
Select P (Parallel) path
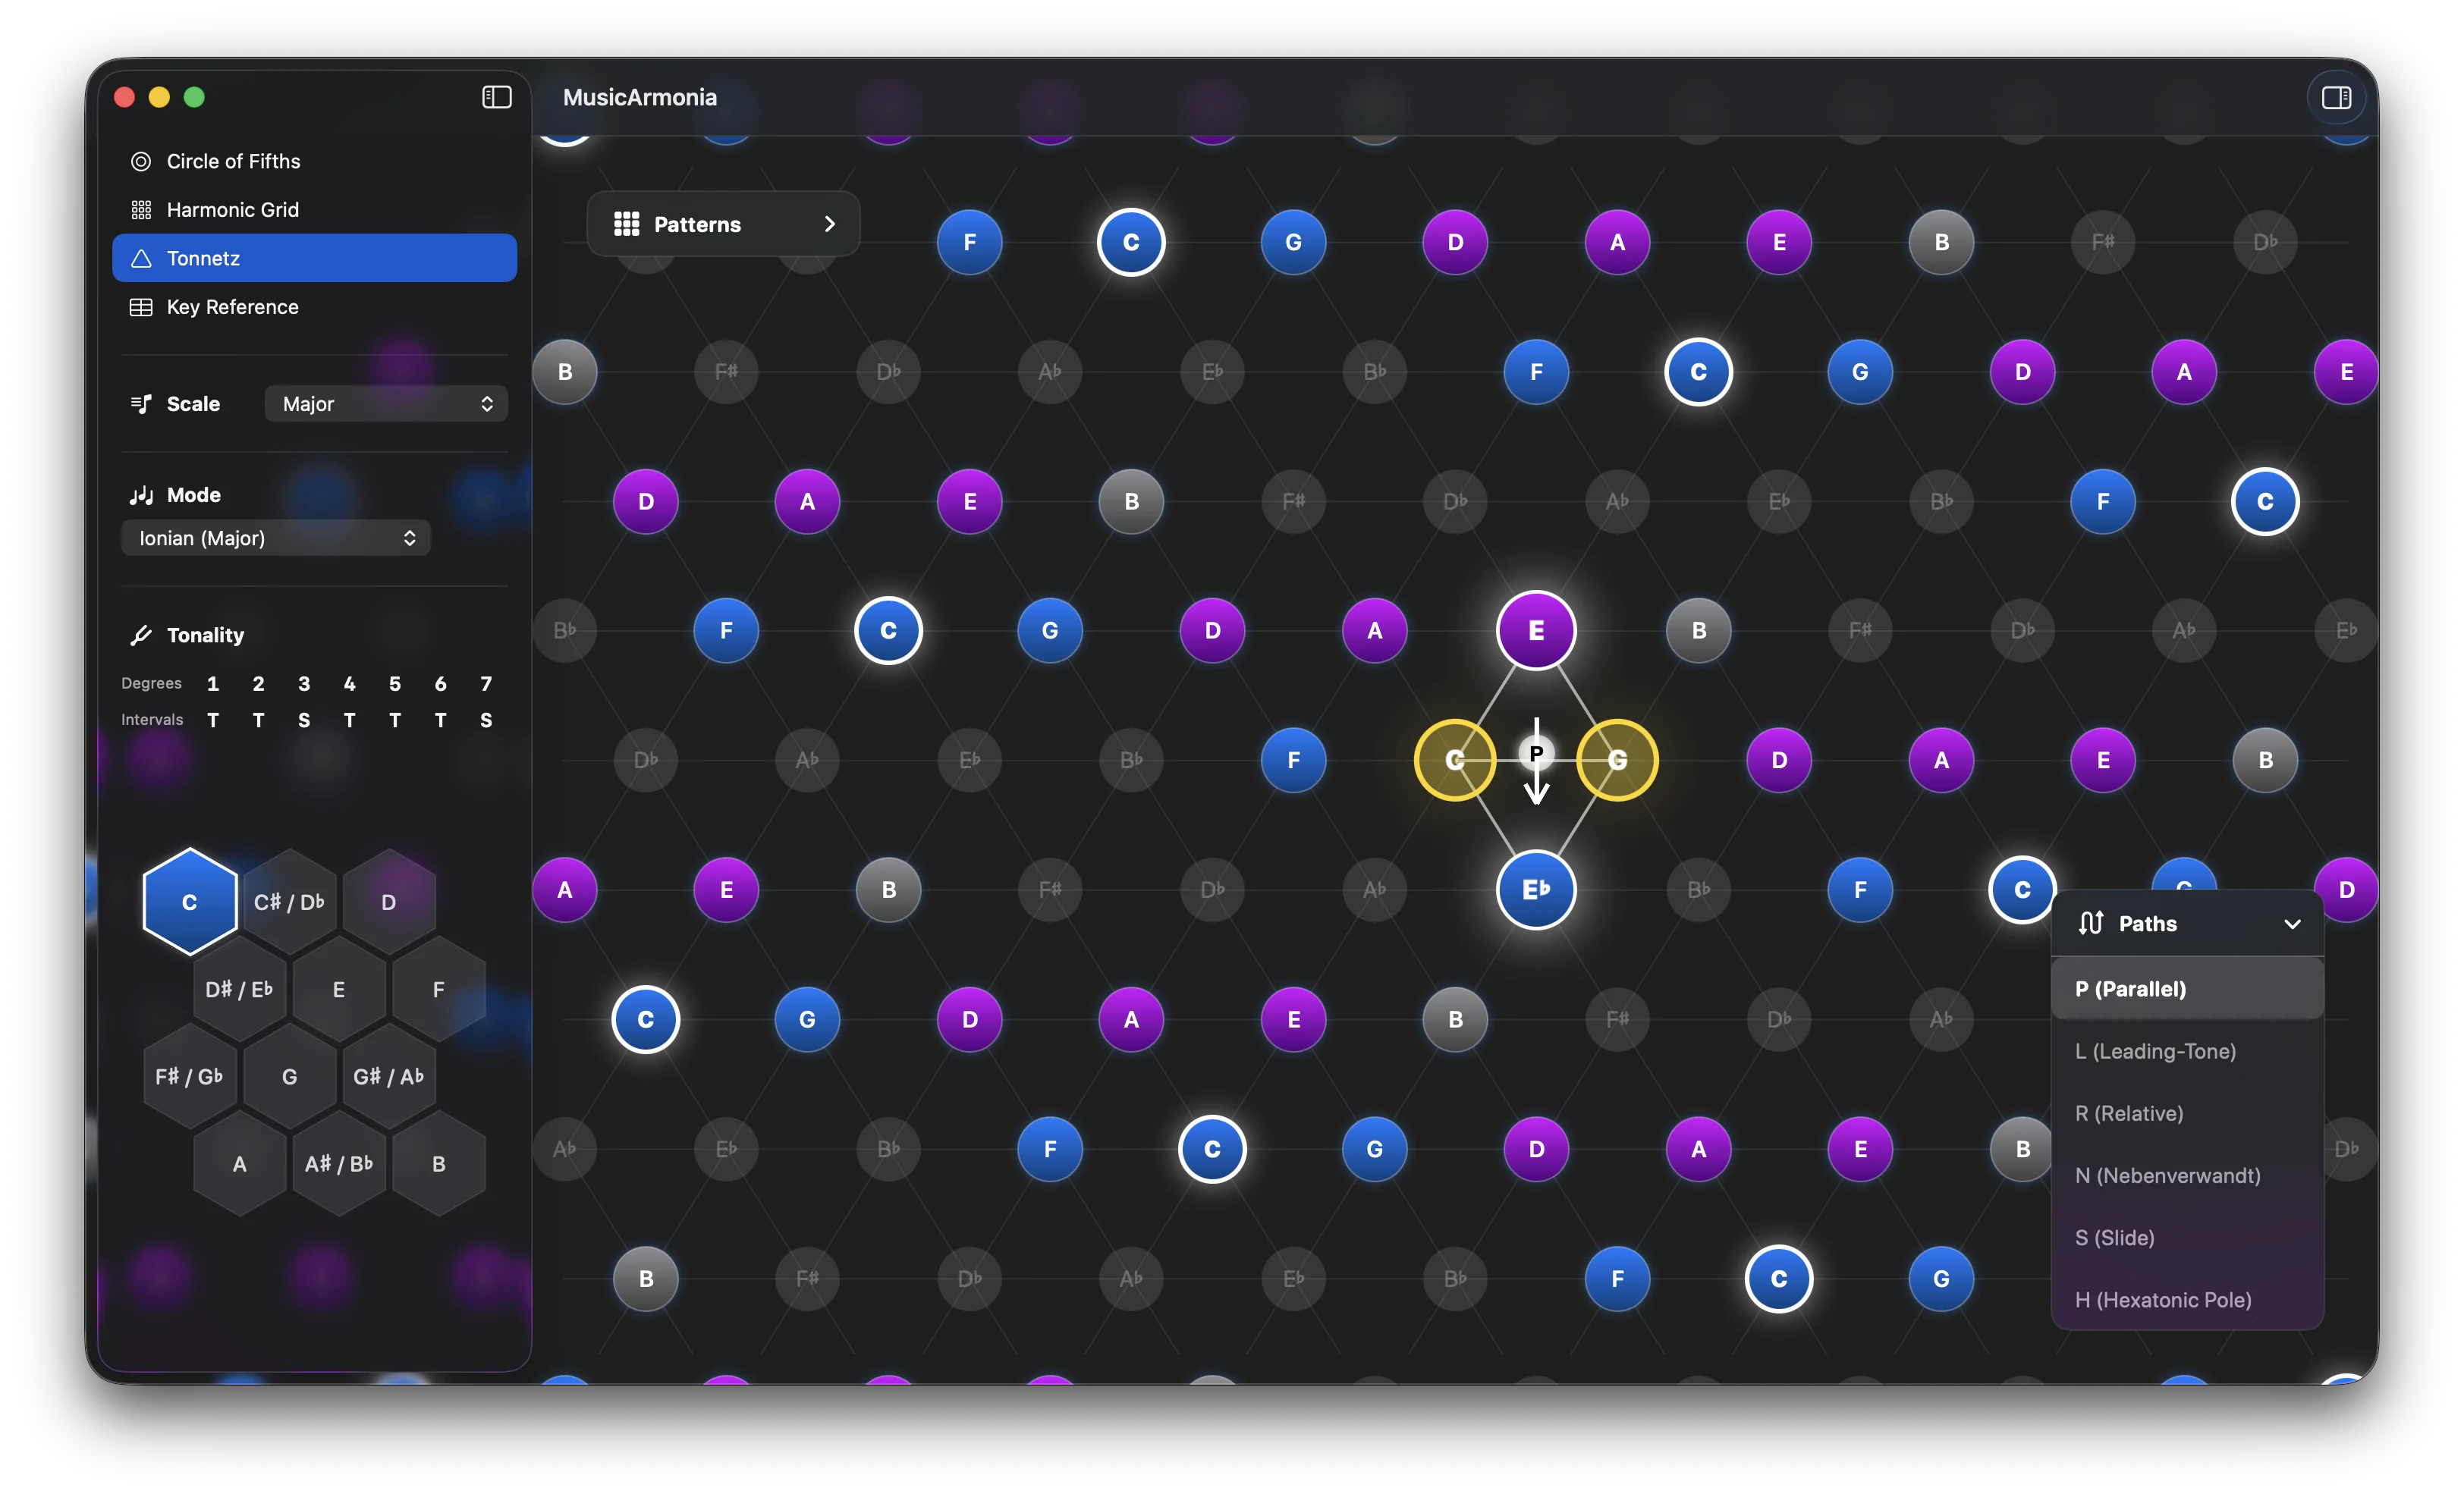[2187, 988]
